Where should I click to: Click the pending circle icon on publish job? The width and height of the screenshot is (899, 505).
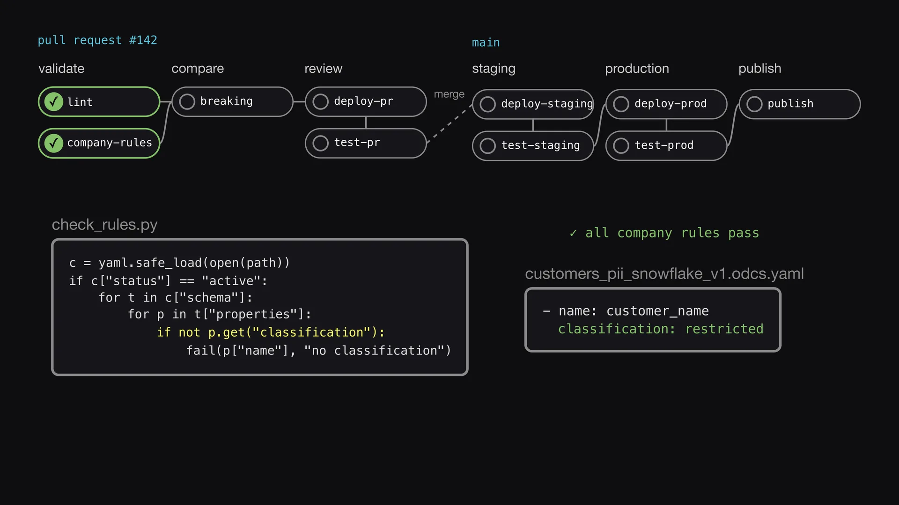[x=755, y=104]
